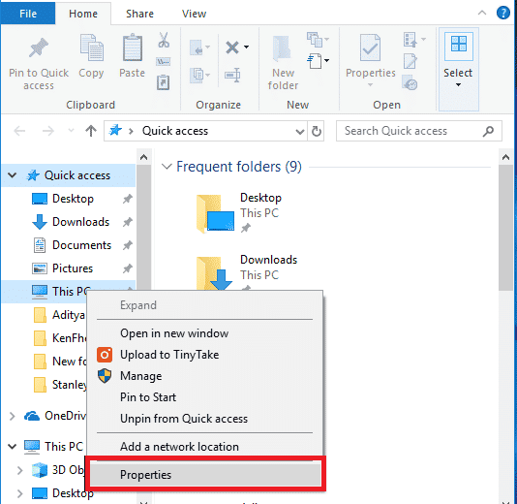
Task: Switch to the View ribbon tab
Action: [194, 14]
